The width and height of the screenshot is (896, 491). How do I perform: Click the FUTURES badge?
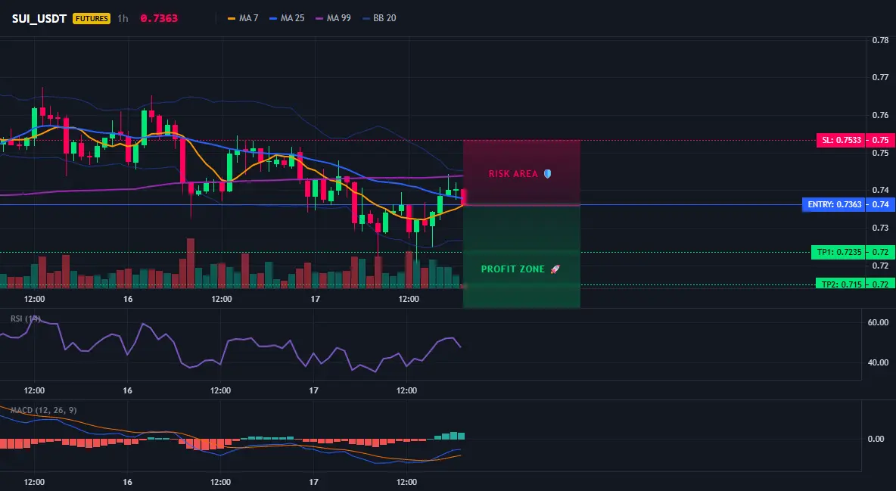point(92,18)
